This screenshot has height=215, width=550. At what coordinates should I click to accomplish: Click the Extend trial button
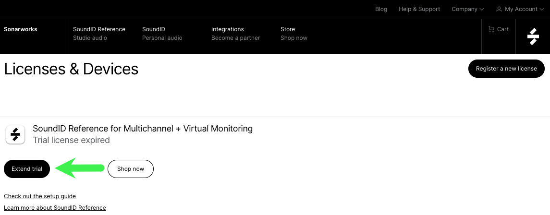(x=26, y=169)
